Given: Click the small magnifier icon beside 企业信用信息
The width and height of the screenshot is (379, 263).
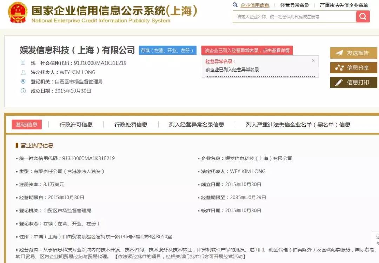Looking at the screenshot, I should (235, 5).
